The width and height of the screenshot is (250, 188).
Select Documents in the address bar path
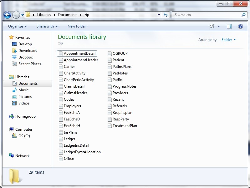[68, 15]
